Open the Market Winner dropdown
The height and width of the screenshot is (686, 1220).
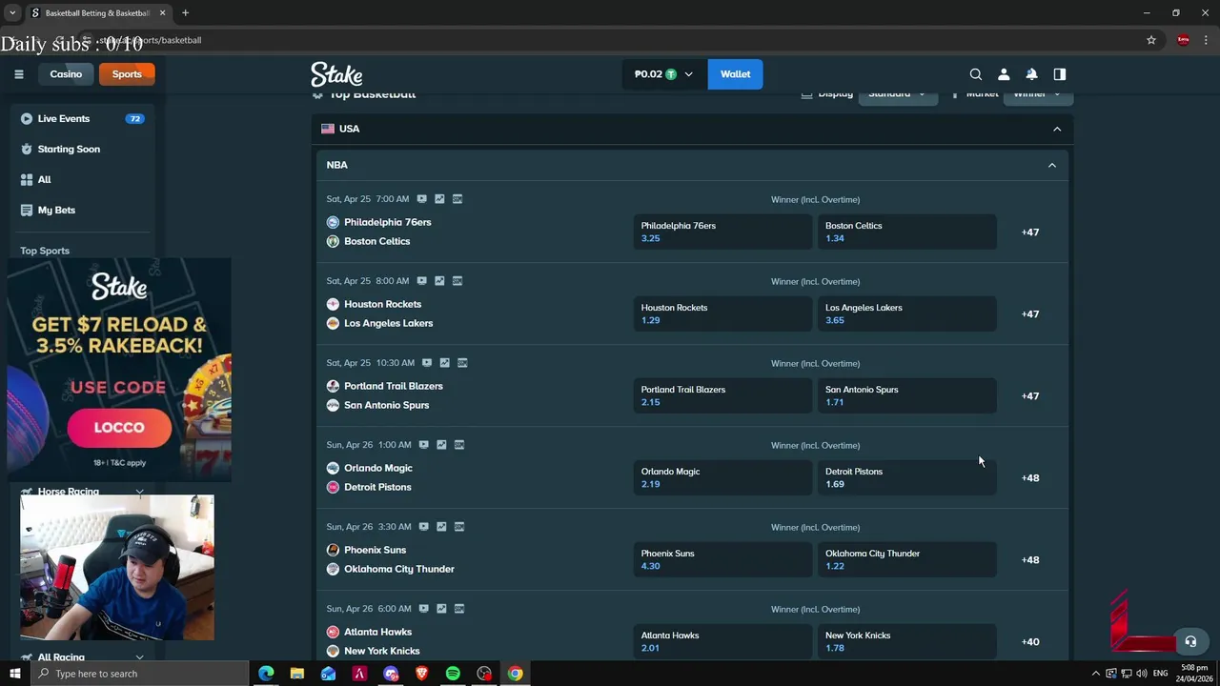pos(1037,93)
